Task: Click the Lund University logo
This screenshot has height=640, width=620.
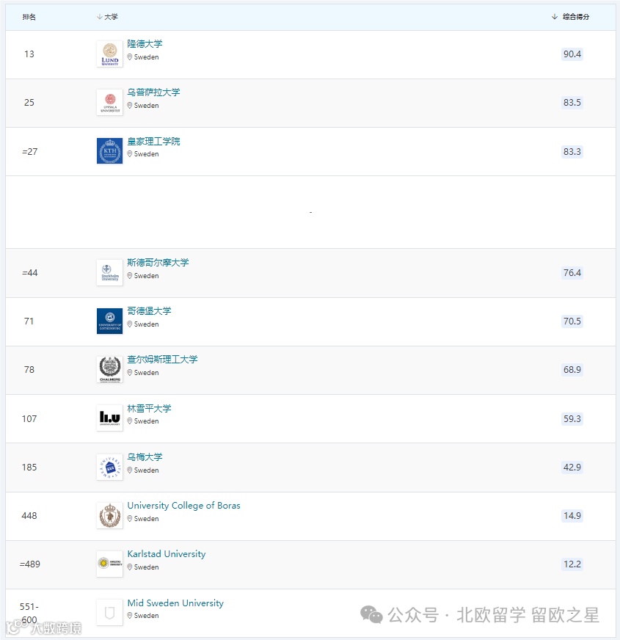Action: [110, 54]
